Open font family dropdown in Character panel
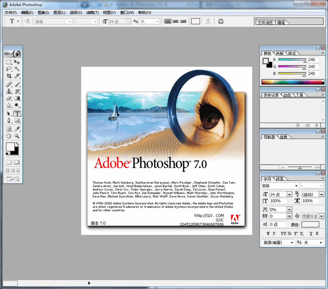 click(296, 186)
